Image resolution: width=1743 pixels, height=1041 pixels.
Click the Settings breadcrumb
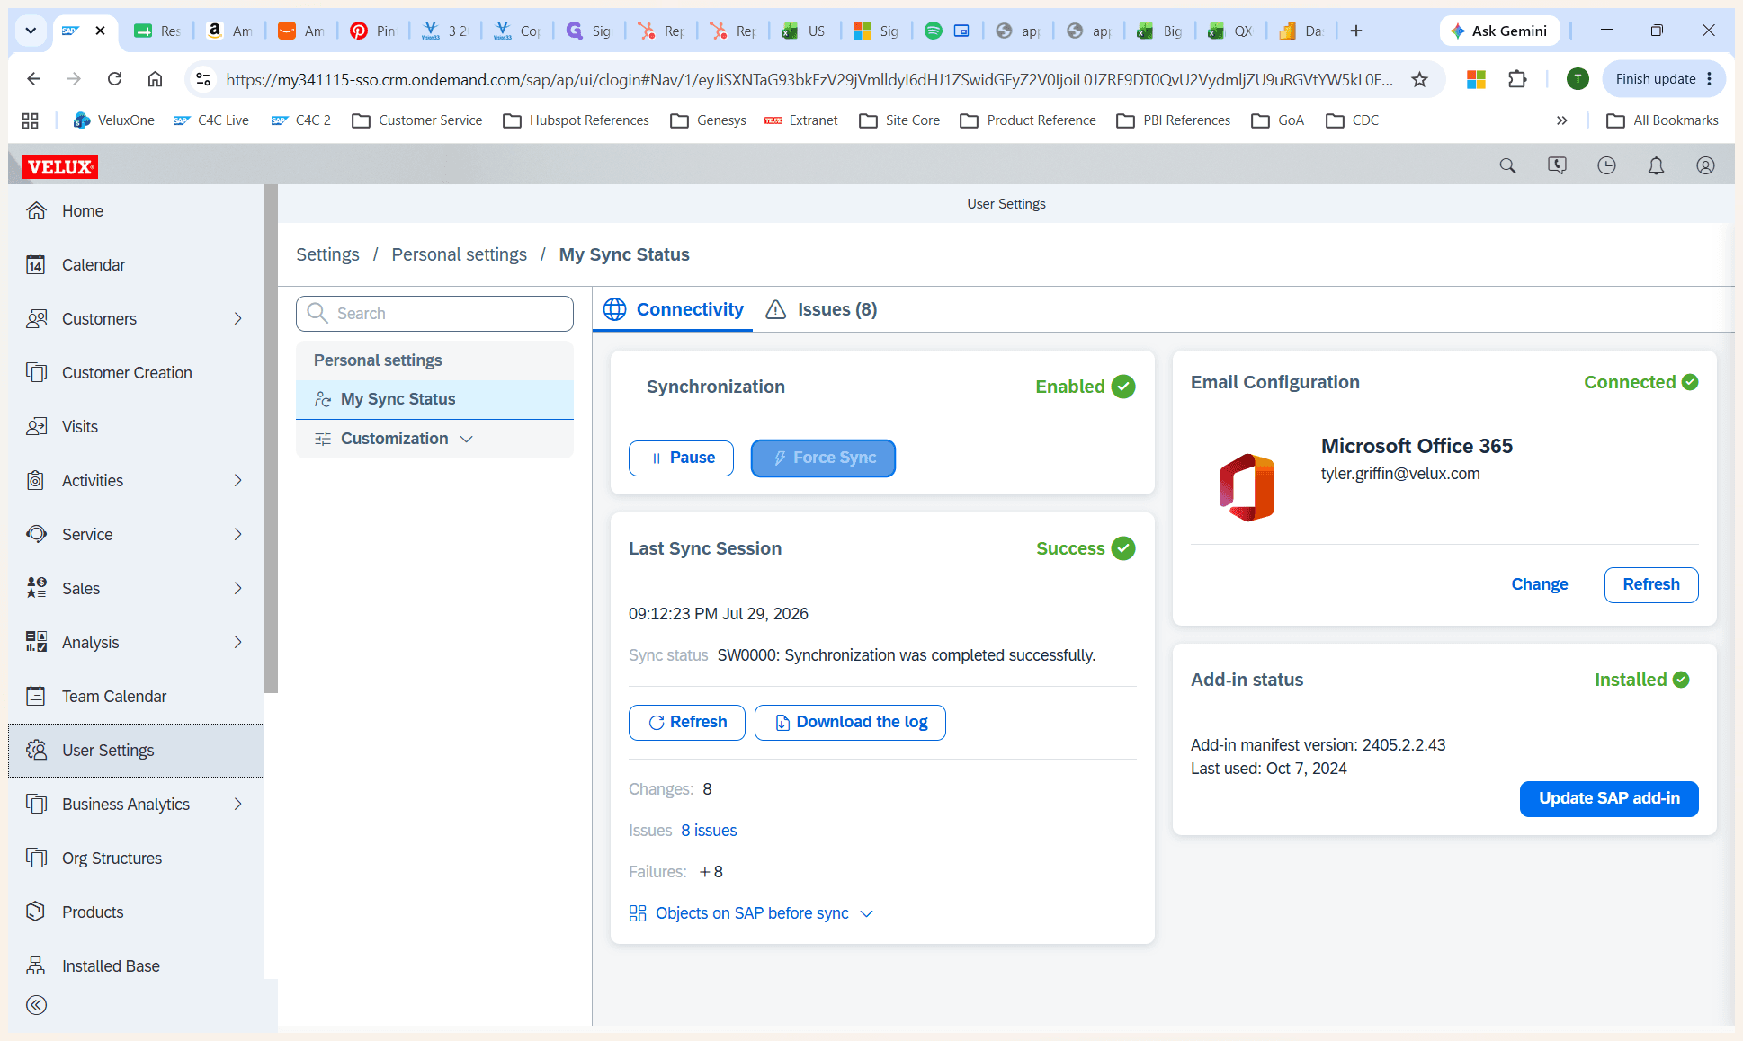[327, 254]
